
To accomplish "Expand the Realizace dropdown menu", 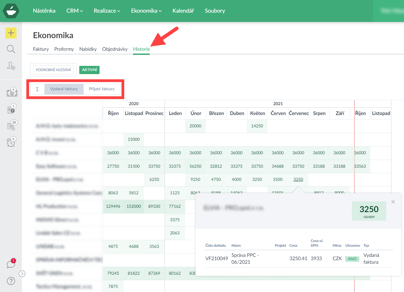I will 107,11.
